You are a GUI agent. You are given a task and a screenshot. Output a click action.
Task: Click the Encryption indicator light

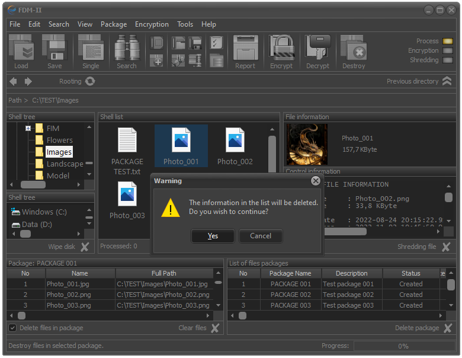(448, 51)
